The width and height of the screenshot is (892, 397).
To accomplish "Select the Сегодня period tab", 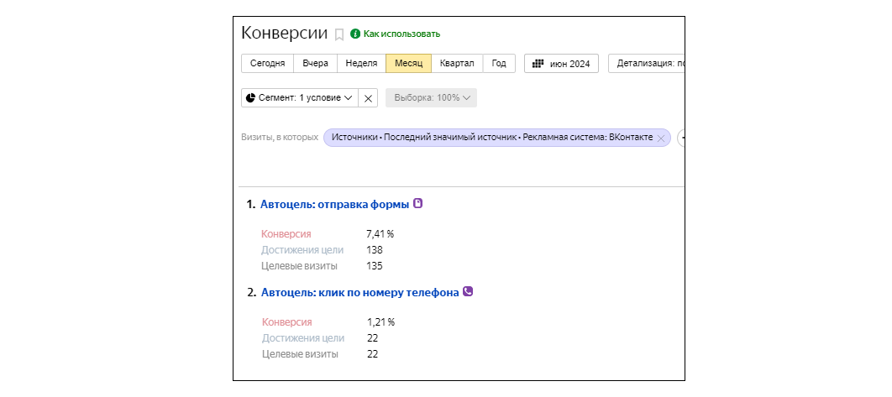I will [x=267, y=64].
